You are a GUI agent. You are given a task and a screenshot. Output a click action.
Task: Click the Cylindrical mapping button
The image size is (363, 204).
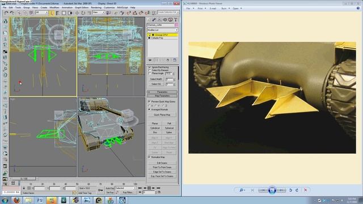pyautogui.click(x=155, y=128)
